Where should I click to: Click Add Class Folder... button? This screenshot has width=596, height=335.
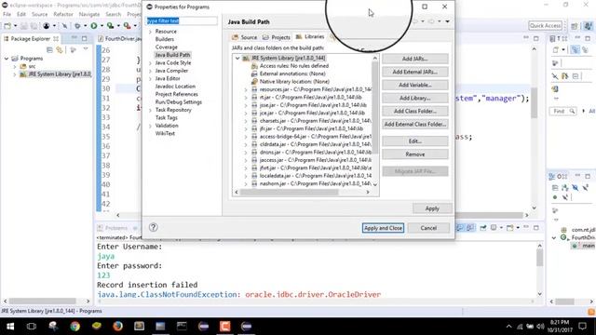415,112
